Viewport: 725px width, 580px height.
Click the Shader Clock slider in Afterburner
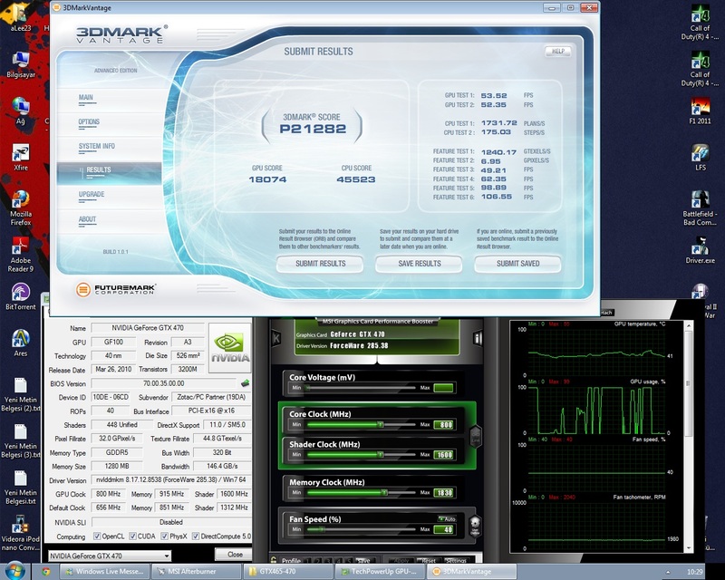[361, 455]
